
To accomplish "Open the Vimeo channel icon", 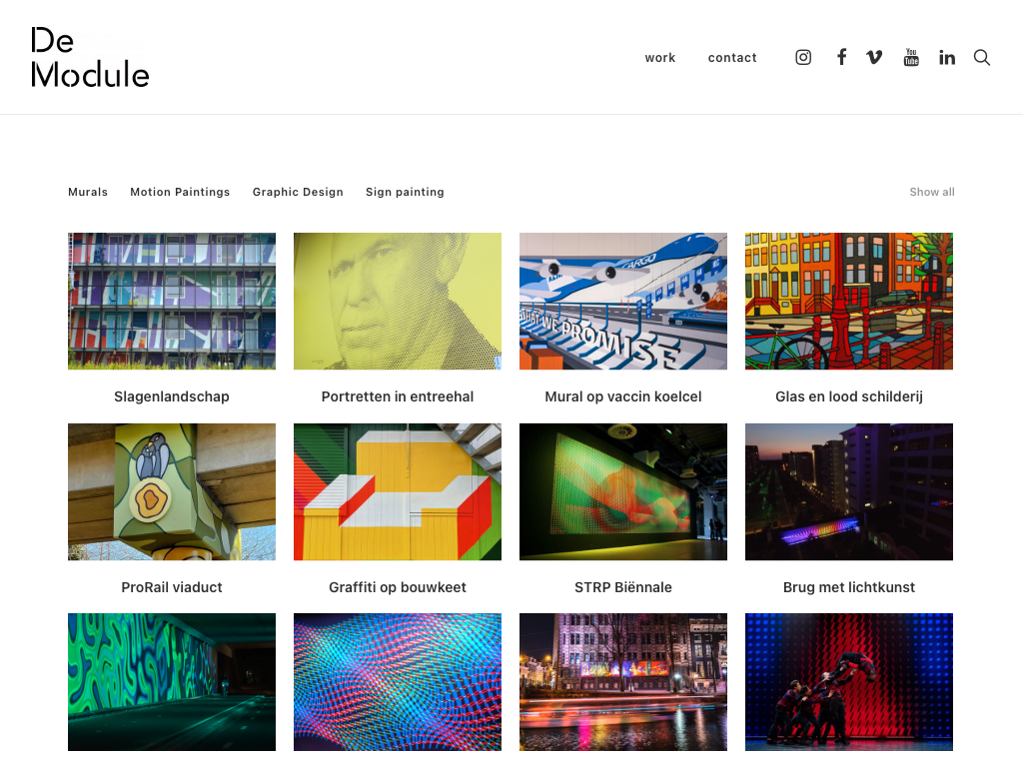I will pyautogui.click(x=874, y=57).
